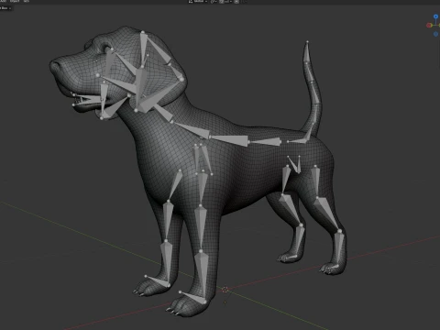Select the far hind leg's lowest bone
This screenshot has height=330, width=440.
299,239
